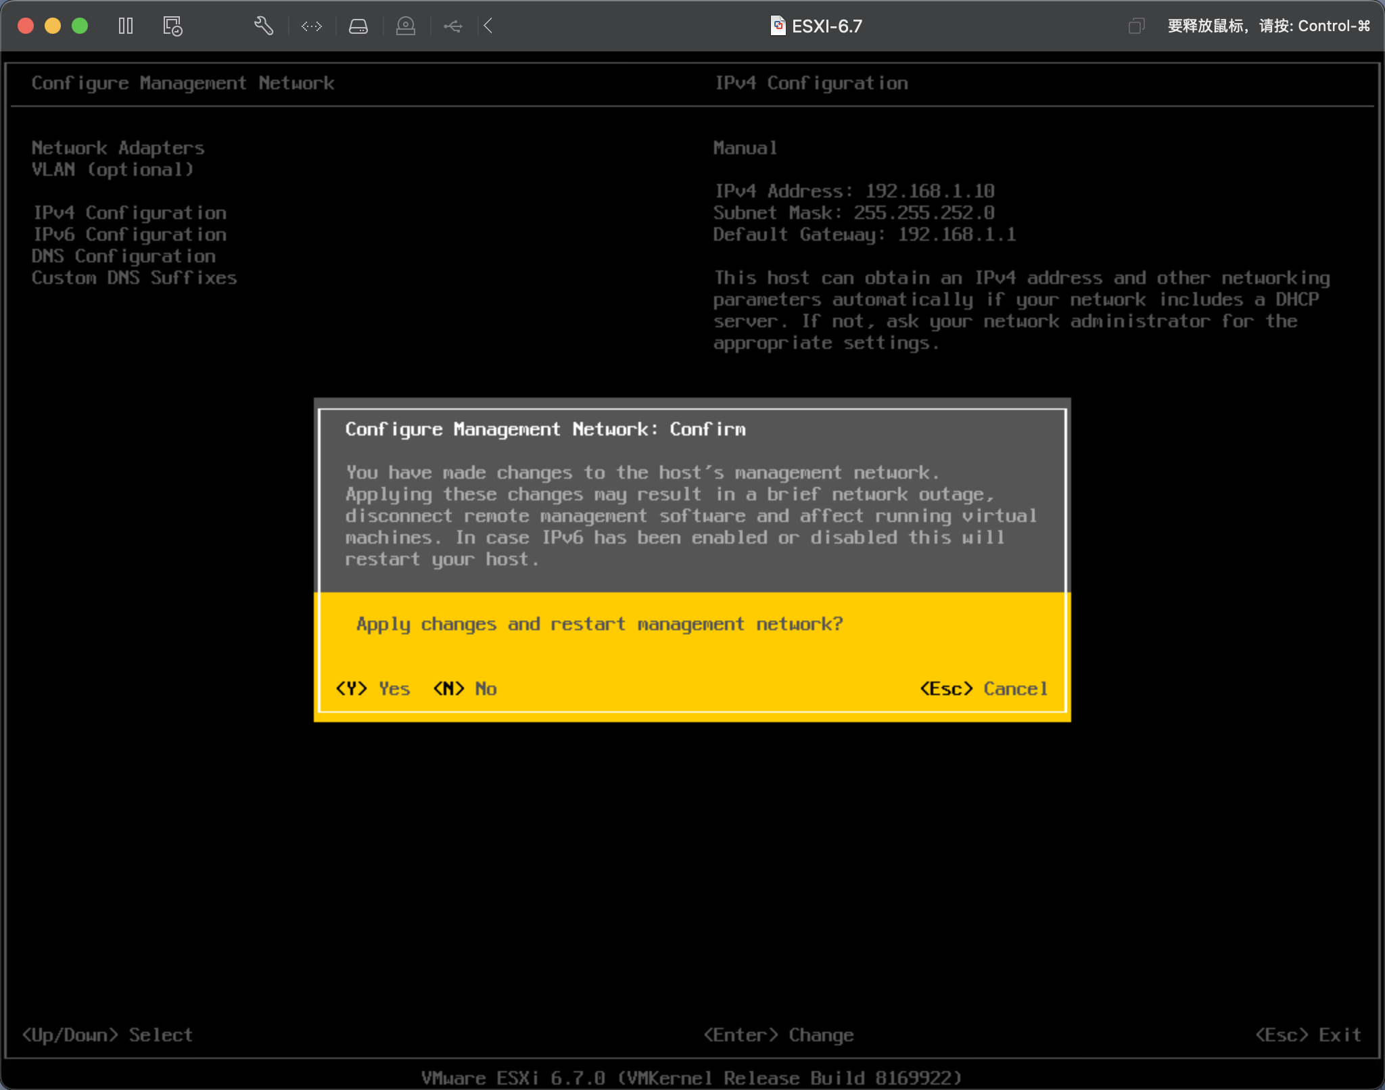
Task: Choose Yes to apply changes
Action: (x=373, y=688)
